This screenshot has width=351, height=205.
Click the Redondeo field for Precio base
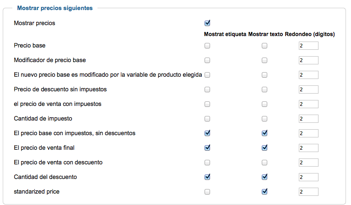[308, 46]
